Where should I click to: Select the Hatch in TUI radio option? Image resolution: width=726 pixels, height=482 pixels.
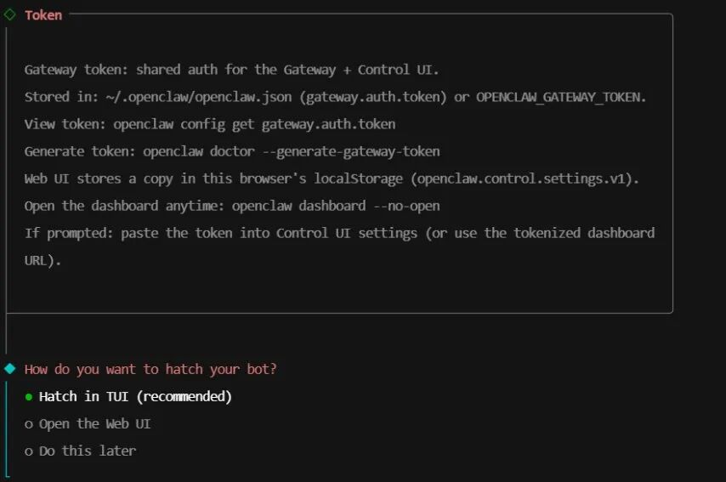coord(128,396)
